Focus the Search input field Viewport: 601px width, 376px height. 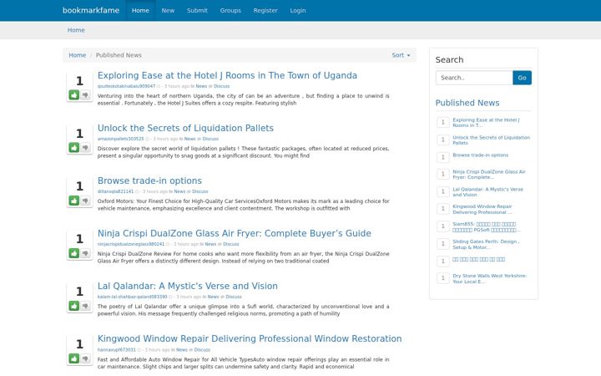[474, 78]
